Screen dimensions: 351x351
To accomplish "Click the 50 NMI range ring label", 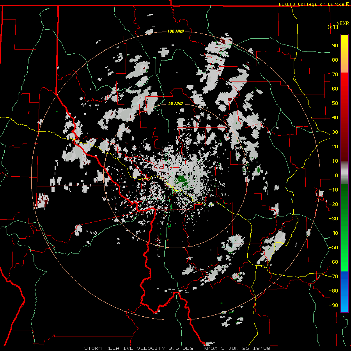I will pos(175,103).
